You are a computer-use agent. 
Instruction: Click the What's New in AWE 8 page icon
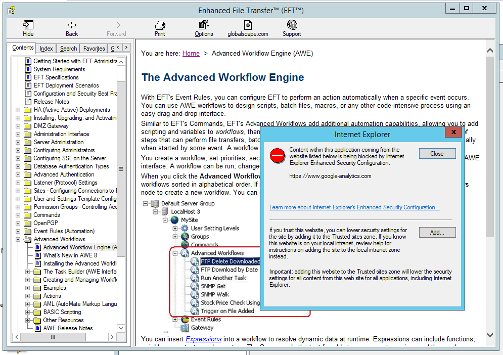pos(38,255)
